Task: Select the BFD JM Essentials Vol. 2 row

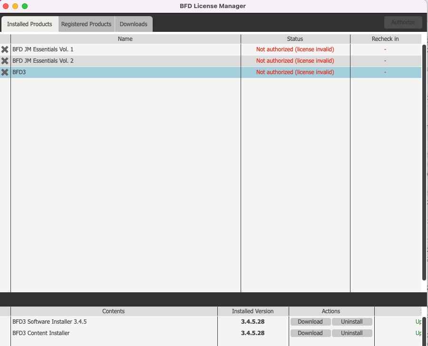Action: (x=126, y=61)
